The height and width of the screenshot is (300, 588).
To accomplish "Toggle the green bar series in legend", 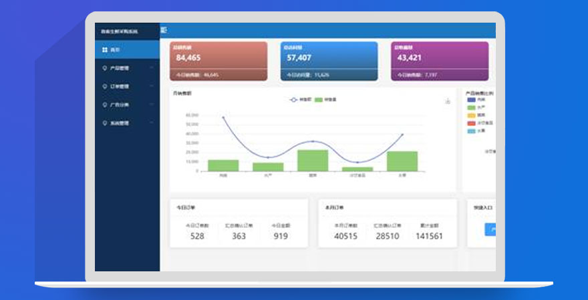I will [x=319, y=100].
